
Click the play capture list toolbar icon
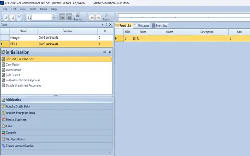click(x=62, y=17)
